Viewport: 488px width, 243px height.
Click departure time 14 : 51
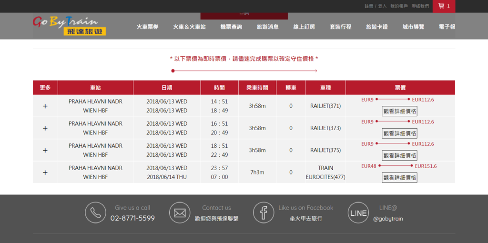click(219, 102)
